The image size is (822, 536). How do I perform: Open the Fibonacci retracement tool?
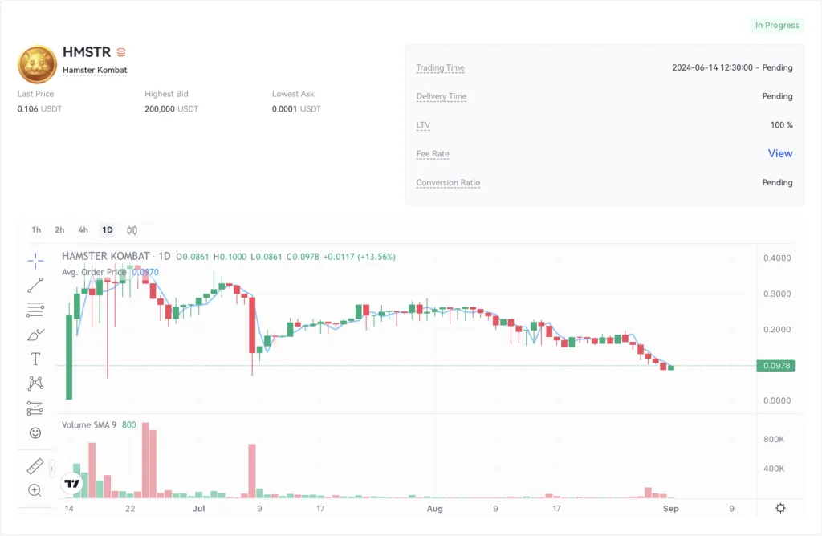pyautogui.click(x=35, y=310)
